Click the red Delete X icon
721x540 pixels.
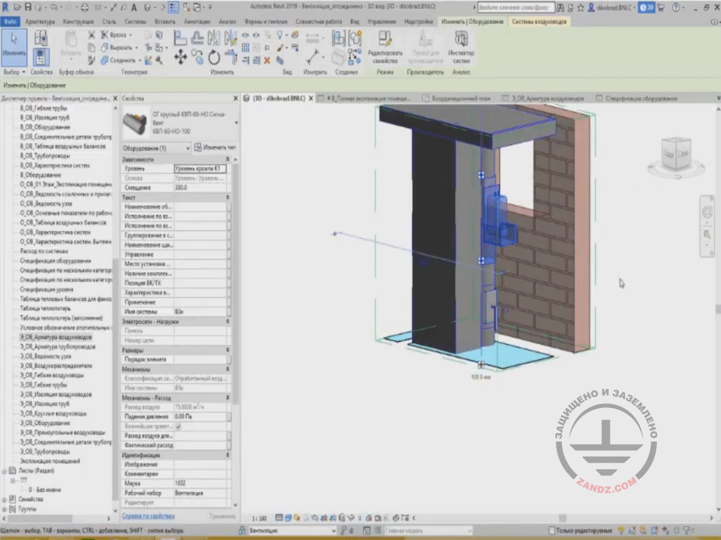click(x=267, y=60)
